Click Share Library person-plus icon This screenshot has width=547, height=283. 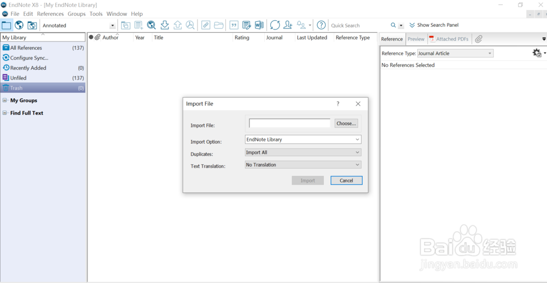288,25
